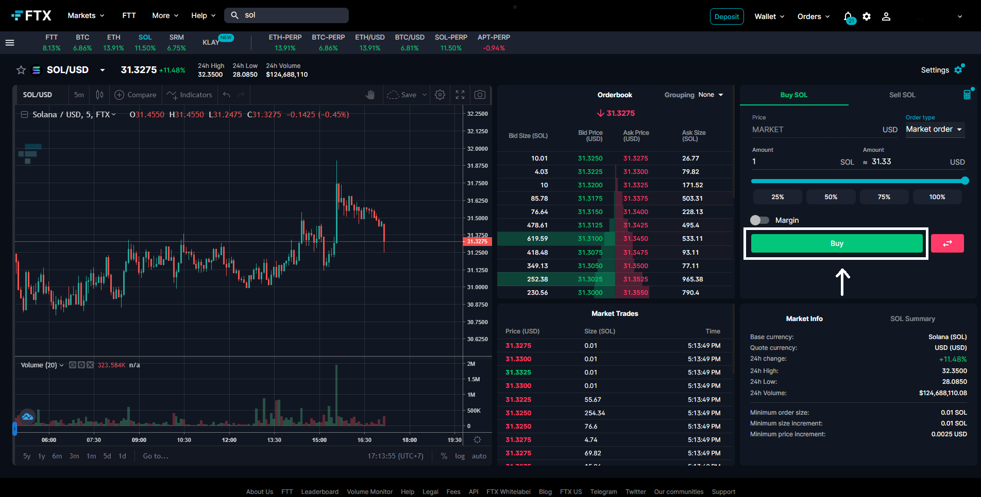Click the green Buy button

point(837,243)
